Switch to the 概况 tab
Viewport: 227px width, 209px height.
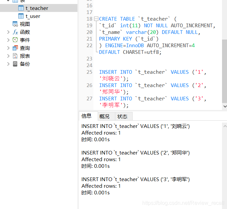(x=106, y=116)
